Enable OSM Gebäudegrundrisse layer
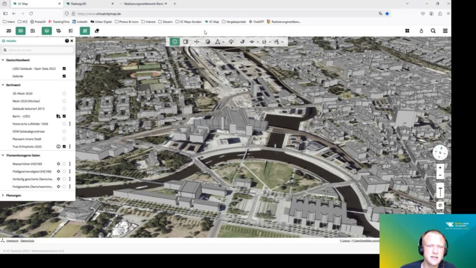Image resolution: width=476 pixels, height=268 pixels. [64, 131]
